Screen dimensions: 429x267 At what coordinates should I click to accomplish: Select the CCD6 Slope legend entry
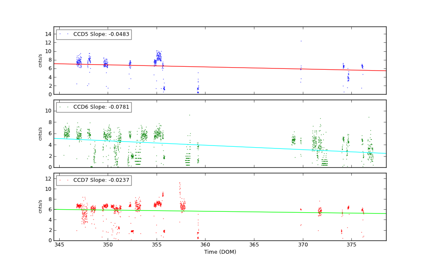point(101,107)
